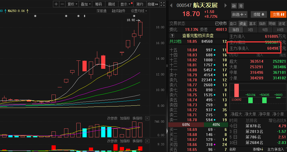287x152 pixels.
Task: Switch to the 逐笔 tab
Action: click(282, 24)
